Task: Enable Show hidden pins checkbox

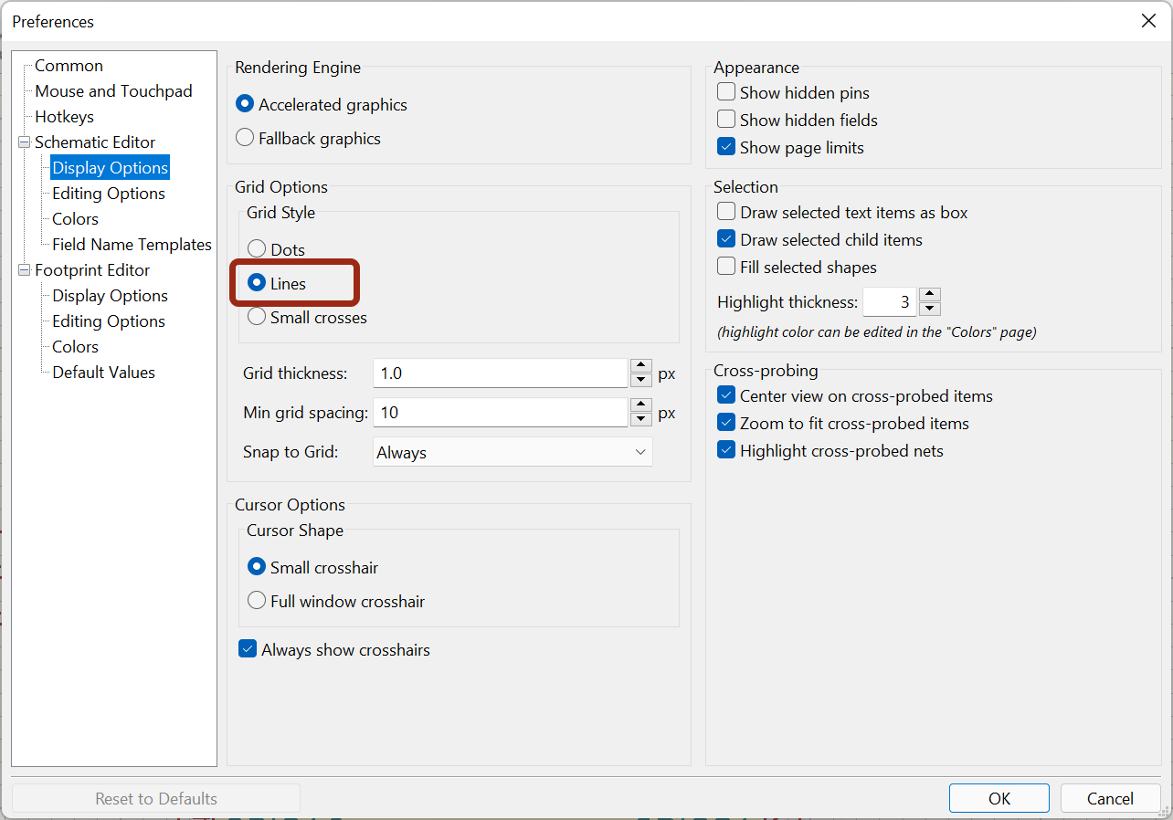Action: 726,92
